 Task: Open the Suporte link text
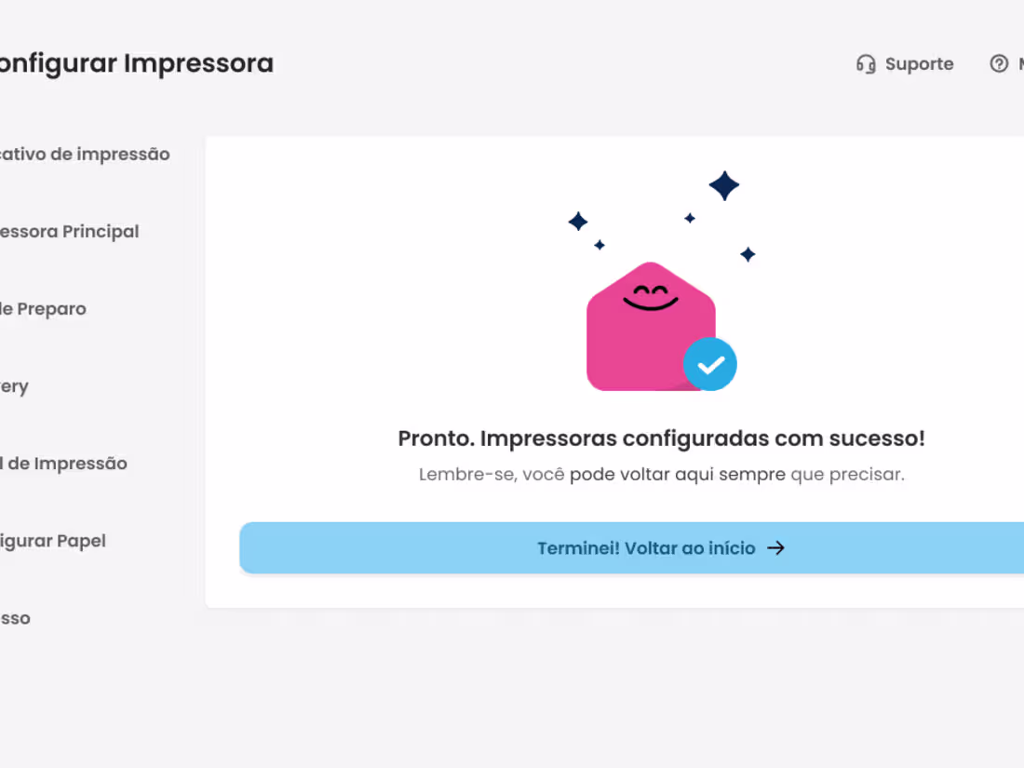pos(919,64)
